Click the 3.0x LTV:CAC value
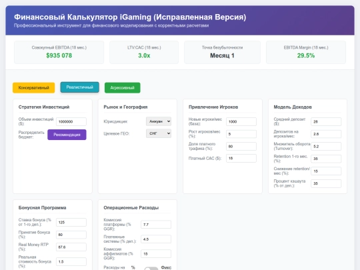 144,55
